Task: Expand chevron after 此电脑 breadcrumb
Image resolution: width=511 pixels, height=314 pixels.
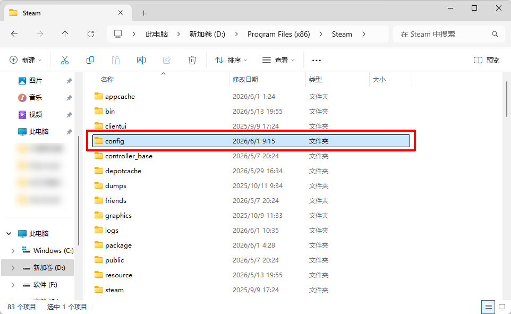Action: [x=178, y=34]
